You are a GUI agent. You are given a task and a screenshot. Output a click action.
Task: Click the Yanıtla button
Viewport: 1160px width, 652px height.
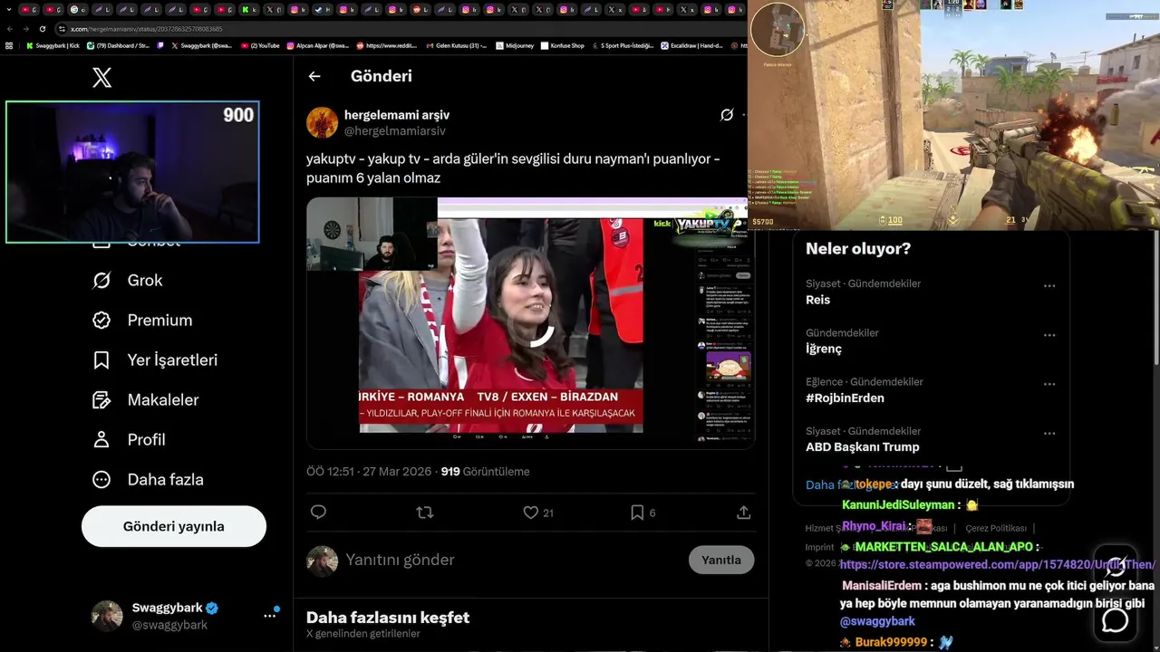[x=721, y=561]
